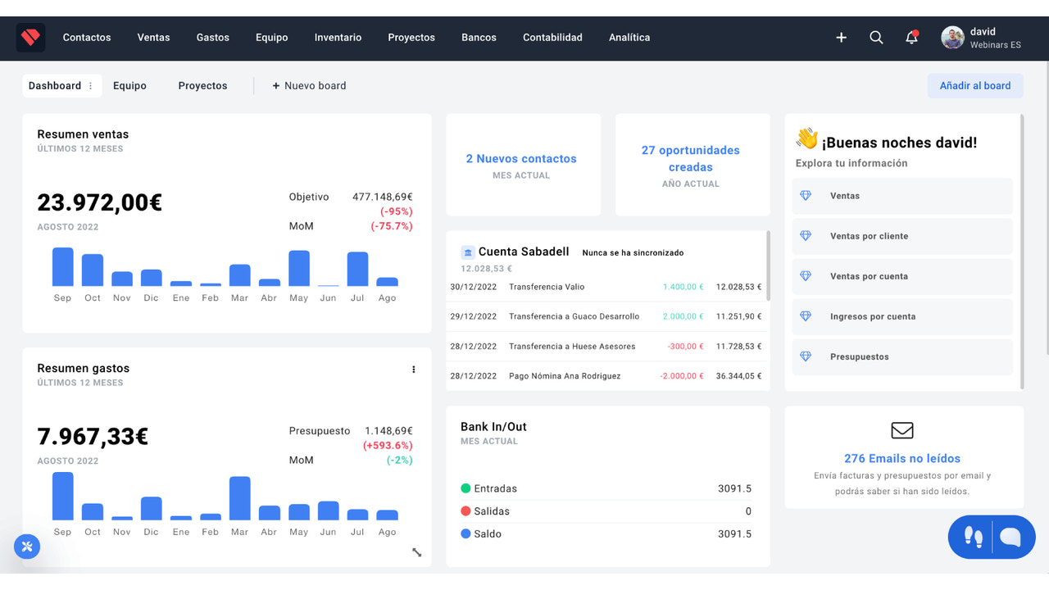Open the Contactos menu

coord(87,38)
